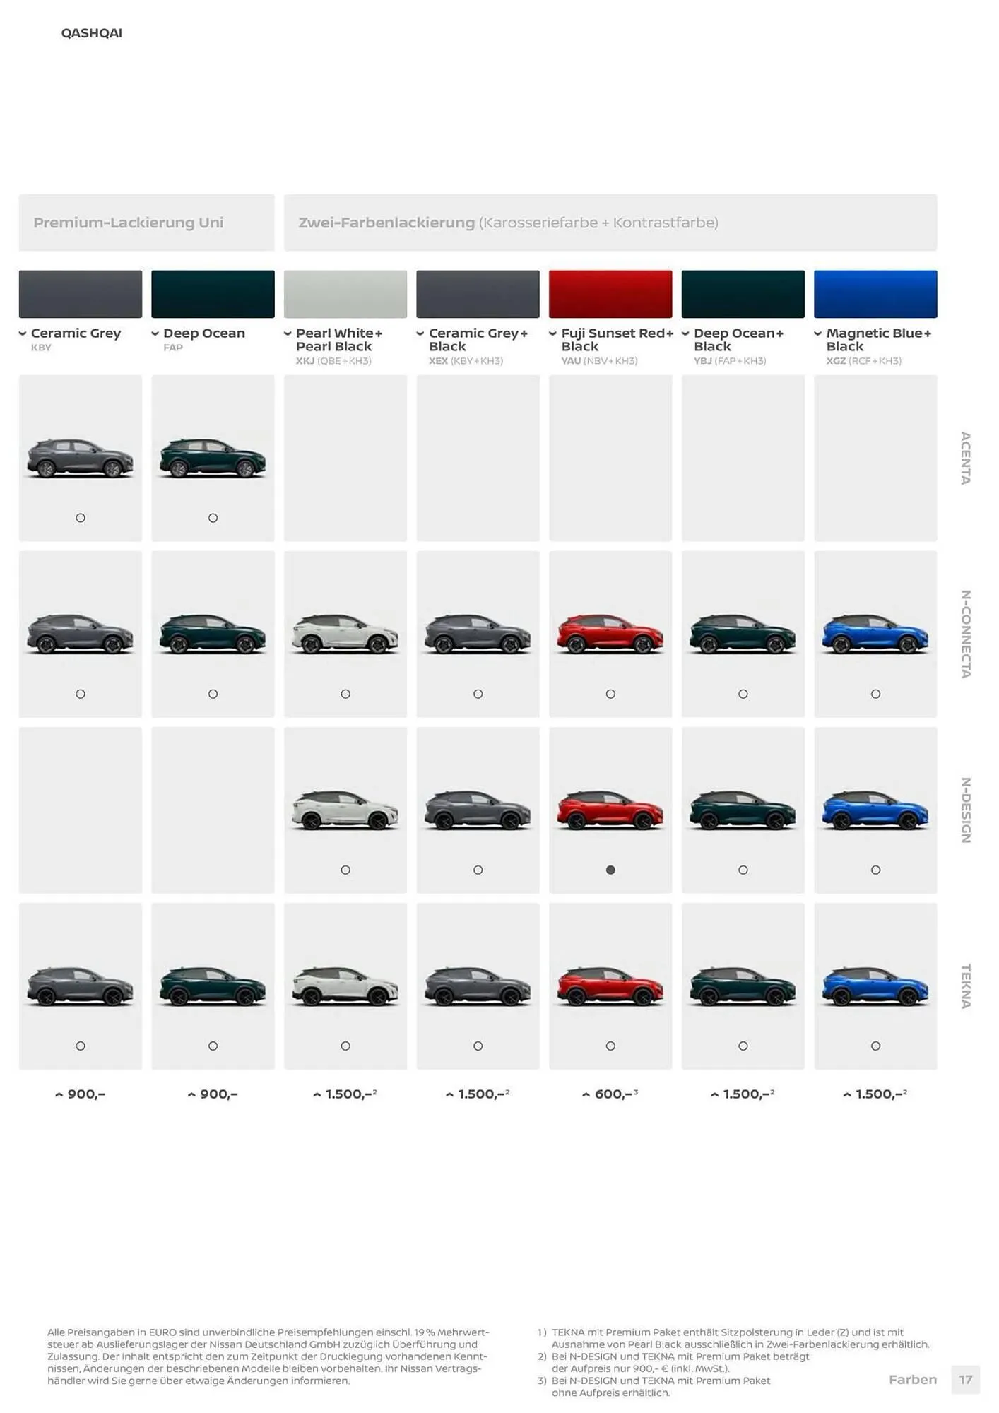This screenshot has height=1413, width=999.
Task: Click the QASHQAI title text
Action: coord(92,33)
